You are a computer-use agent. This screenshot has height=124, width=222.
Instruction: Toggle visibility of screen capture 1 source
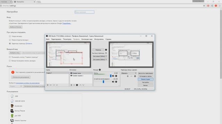click(71, 76)
